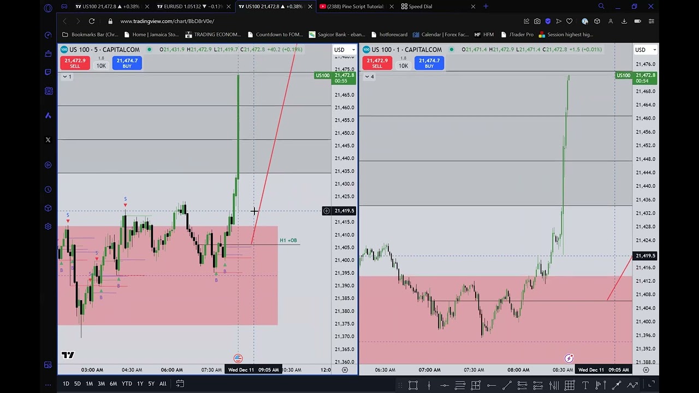Select the YTD time range
This screenshot has width=699, height=393.
(x=127, y=384)
